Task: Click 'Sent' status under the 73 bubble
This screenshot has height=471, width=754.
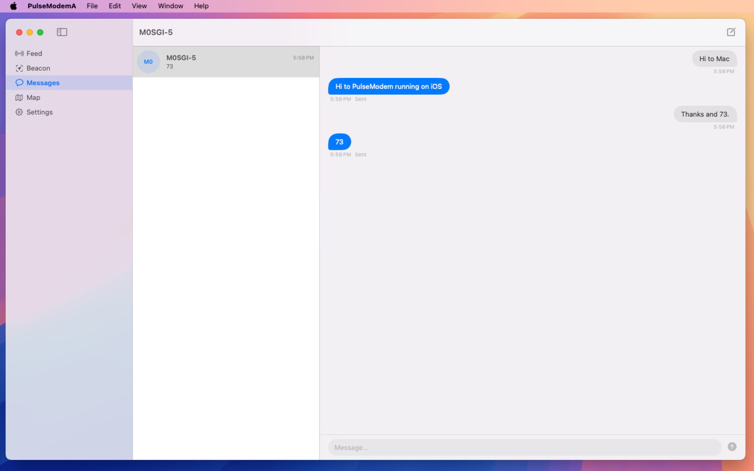Action: click(x=361, y=154)
